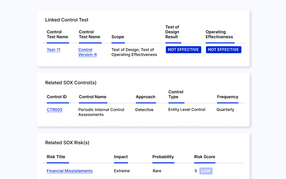
Task: Select the Scope column header
Action: tap(118, 37)
